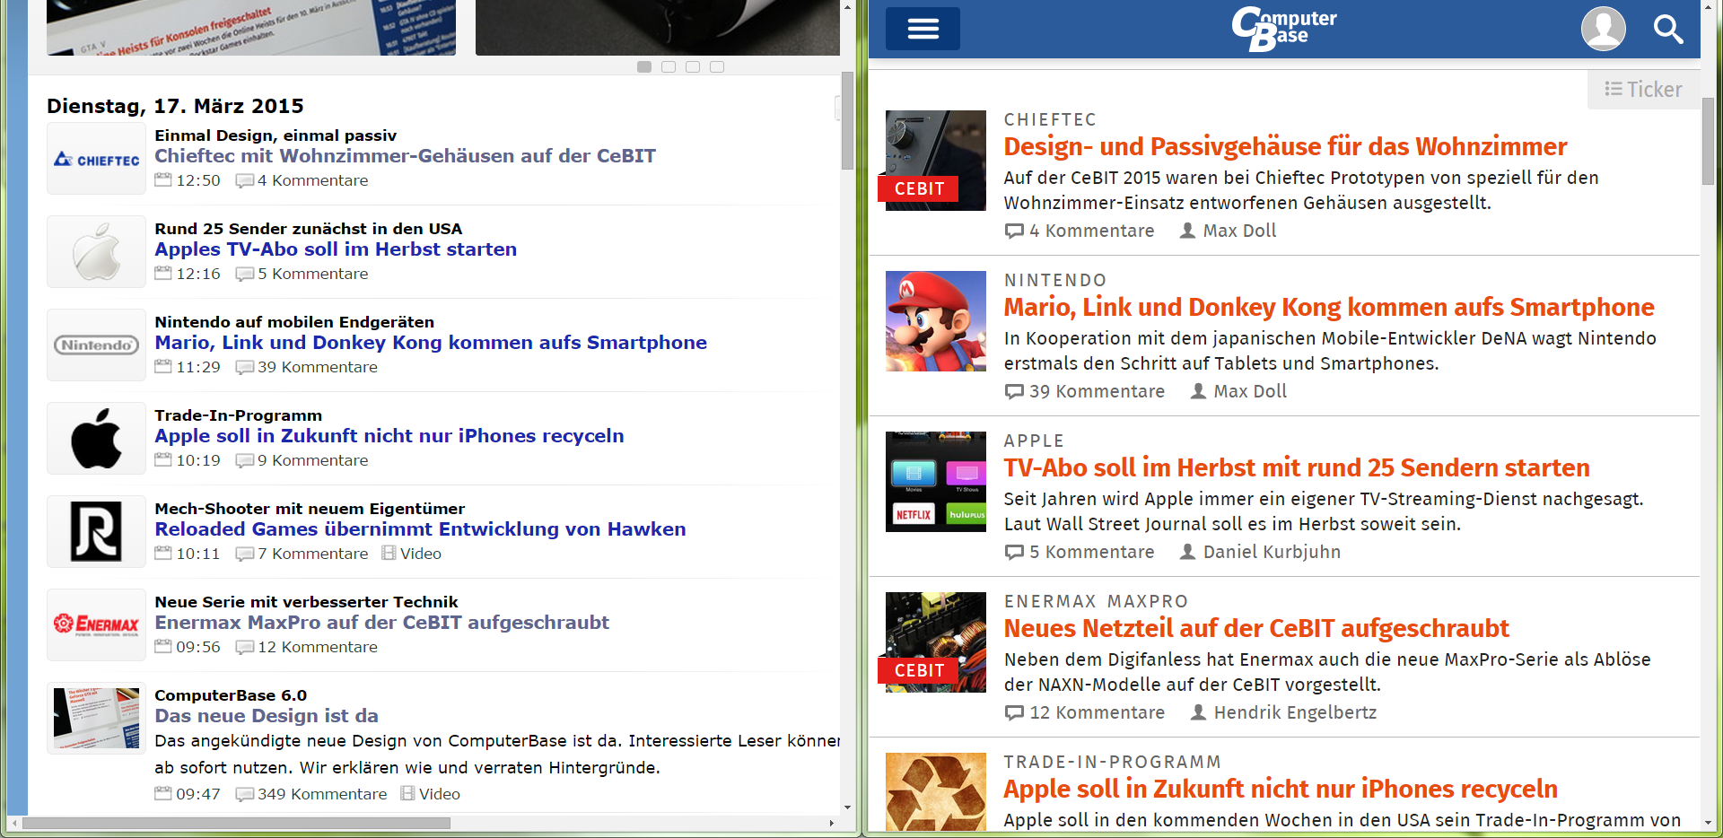The width and height of the screenshot is (1723, 838).
Task: Open right window Mario, Link und Donkey Kong headline
Action: coord(1329,307)
